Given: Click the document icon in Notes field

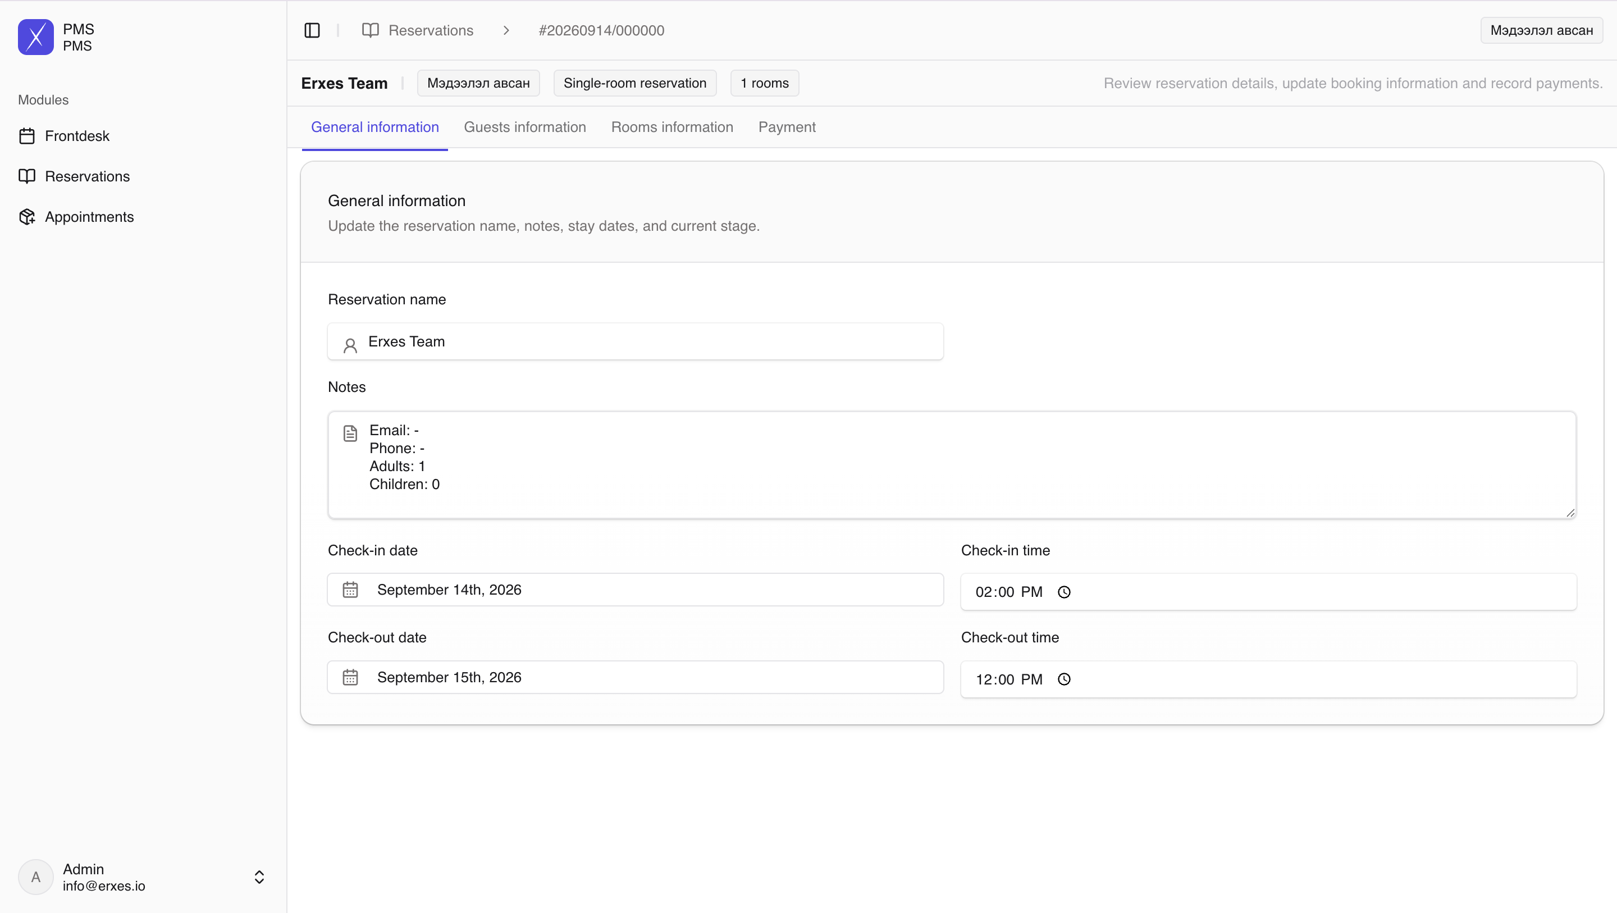Looking at the screenshot, I should (350, 433).
